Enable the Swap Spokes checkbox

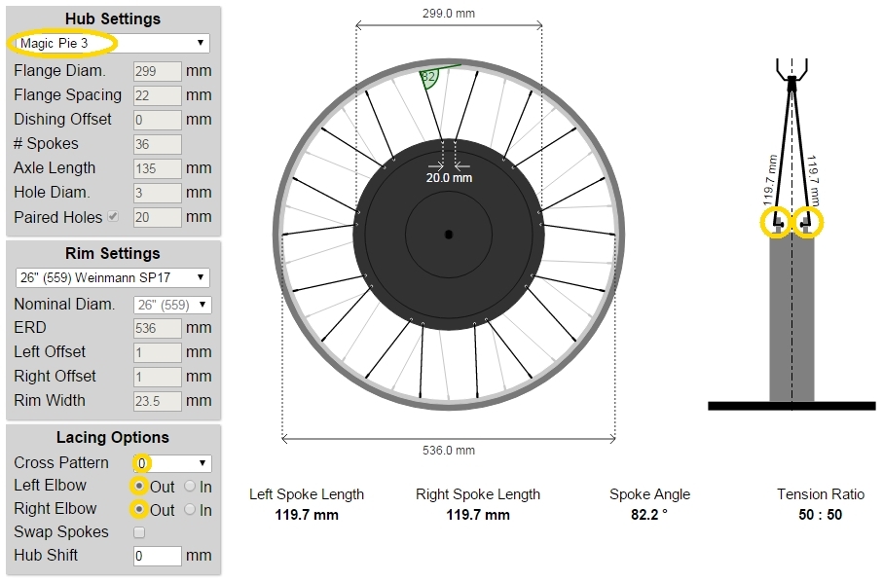pos(138,532)
